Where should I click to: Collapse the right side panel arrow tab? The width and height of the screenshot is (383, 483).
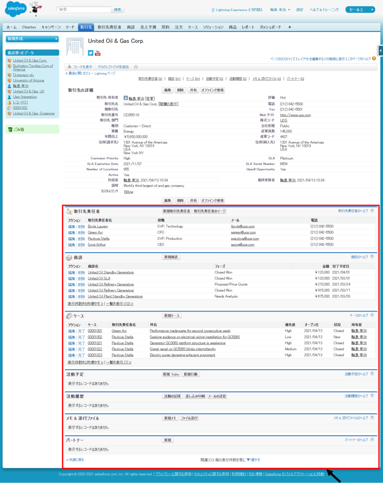coord(381,50)
